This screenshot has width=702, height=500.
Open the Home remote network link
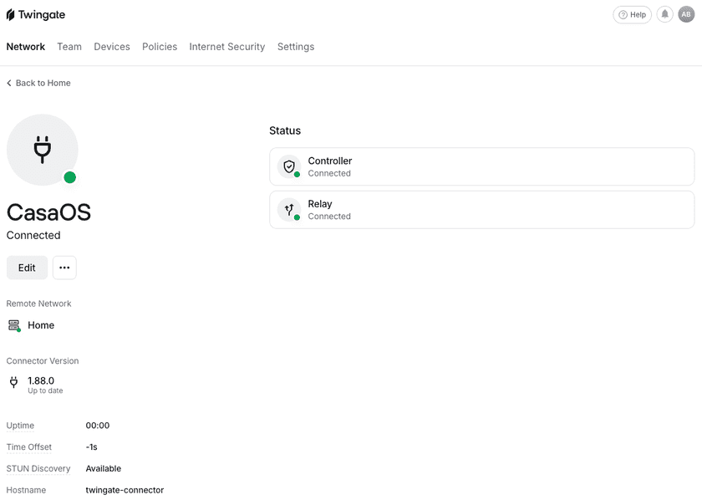pyautogui.click(x=41, y=325)
